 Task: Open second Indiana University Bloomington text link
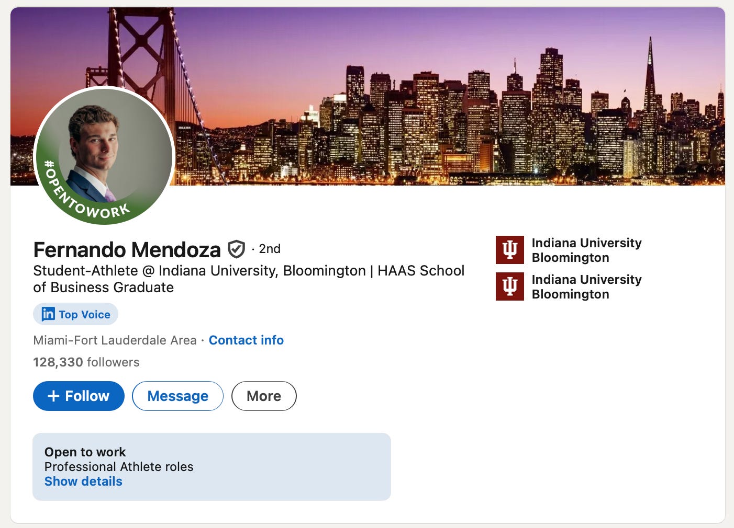tap(586, 287)
